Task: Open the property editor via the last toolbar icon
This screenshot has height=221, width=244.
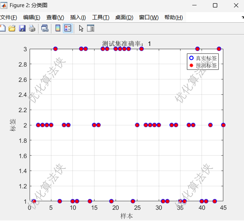Action: tap(90, 28)
